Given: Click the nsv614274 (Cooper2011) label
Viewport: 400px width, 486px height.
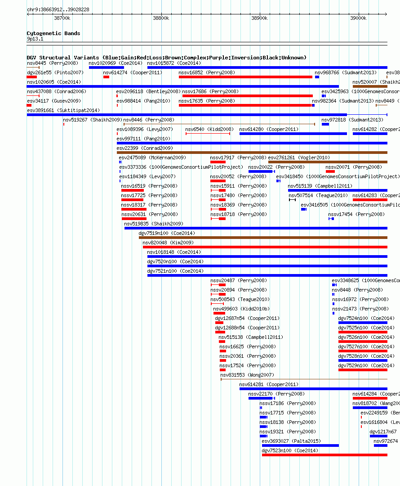Looking at the screenshot, I should click(x=133, y=72).
